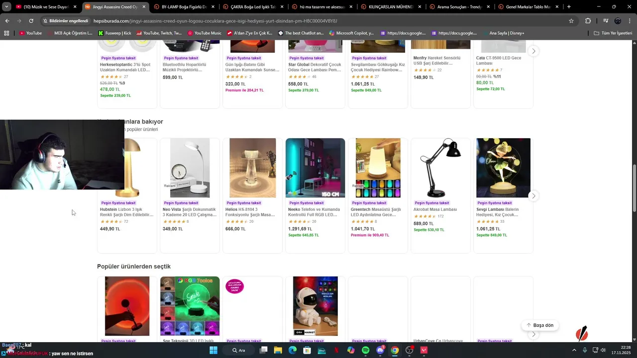Open Neo Vista Şarjlı Dokunmatik lamp link
637x358 pixels.
pos(189,212)
